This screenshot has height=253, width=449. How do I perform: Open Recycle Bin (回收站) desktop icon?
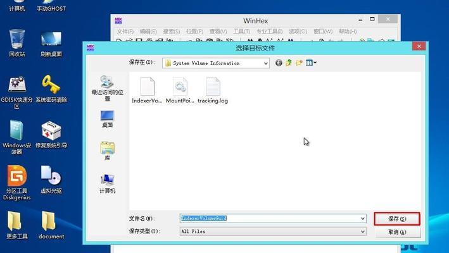click(17, 43)
